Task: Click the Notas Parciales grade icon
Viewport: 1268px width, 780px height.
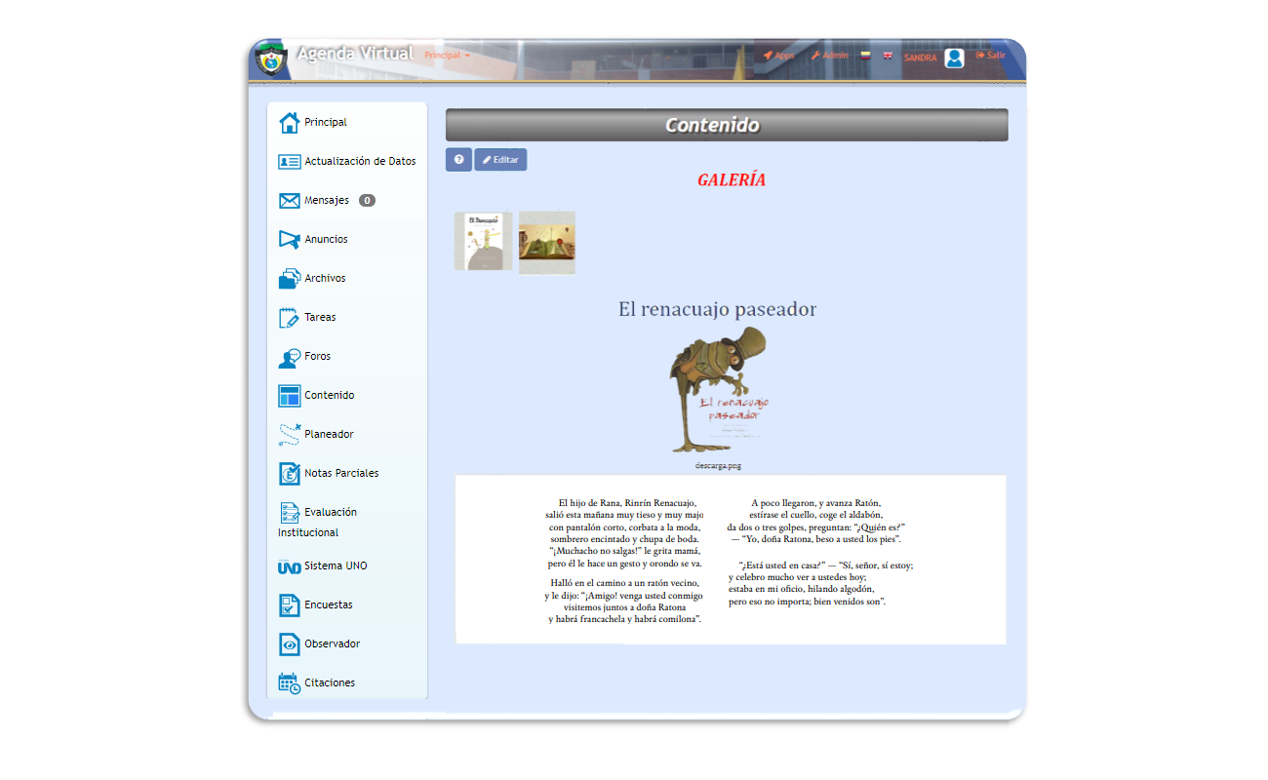Action: pyautogui.click(x=289, y=474)
